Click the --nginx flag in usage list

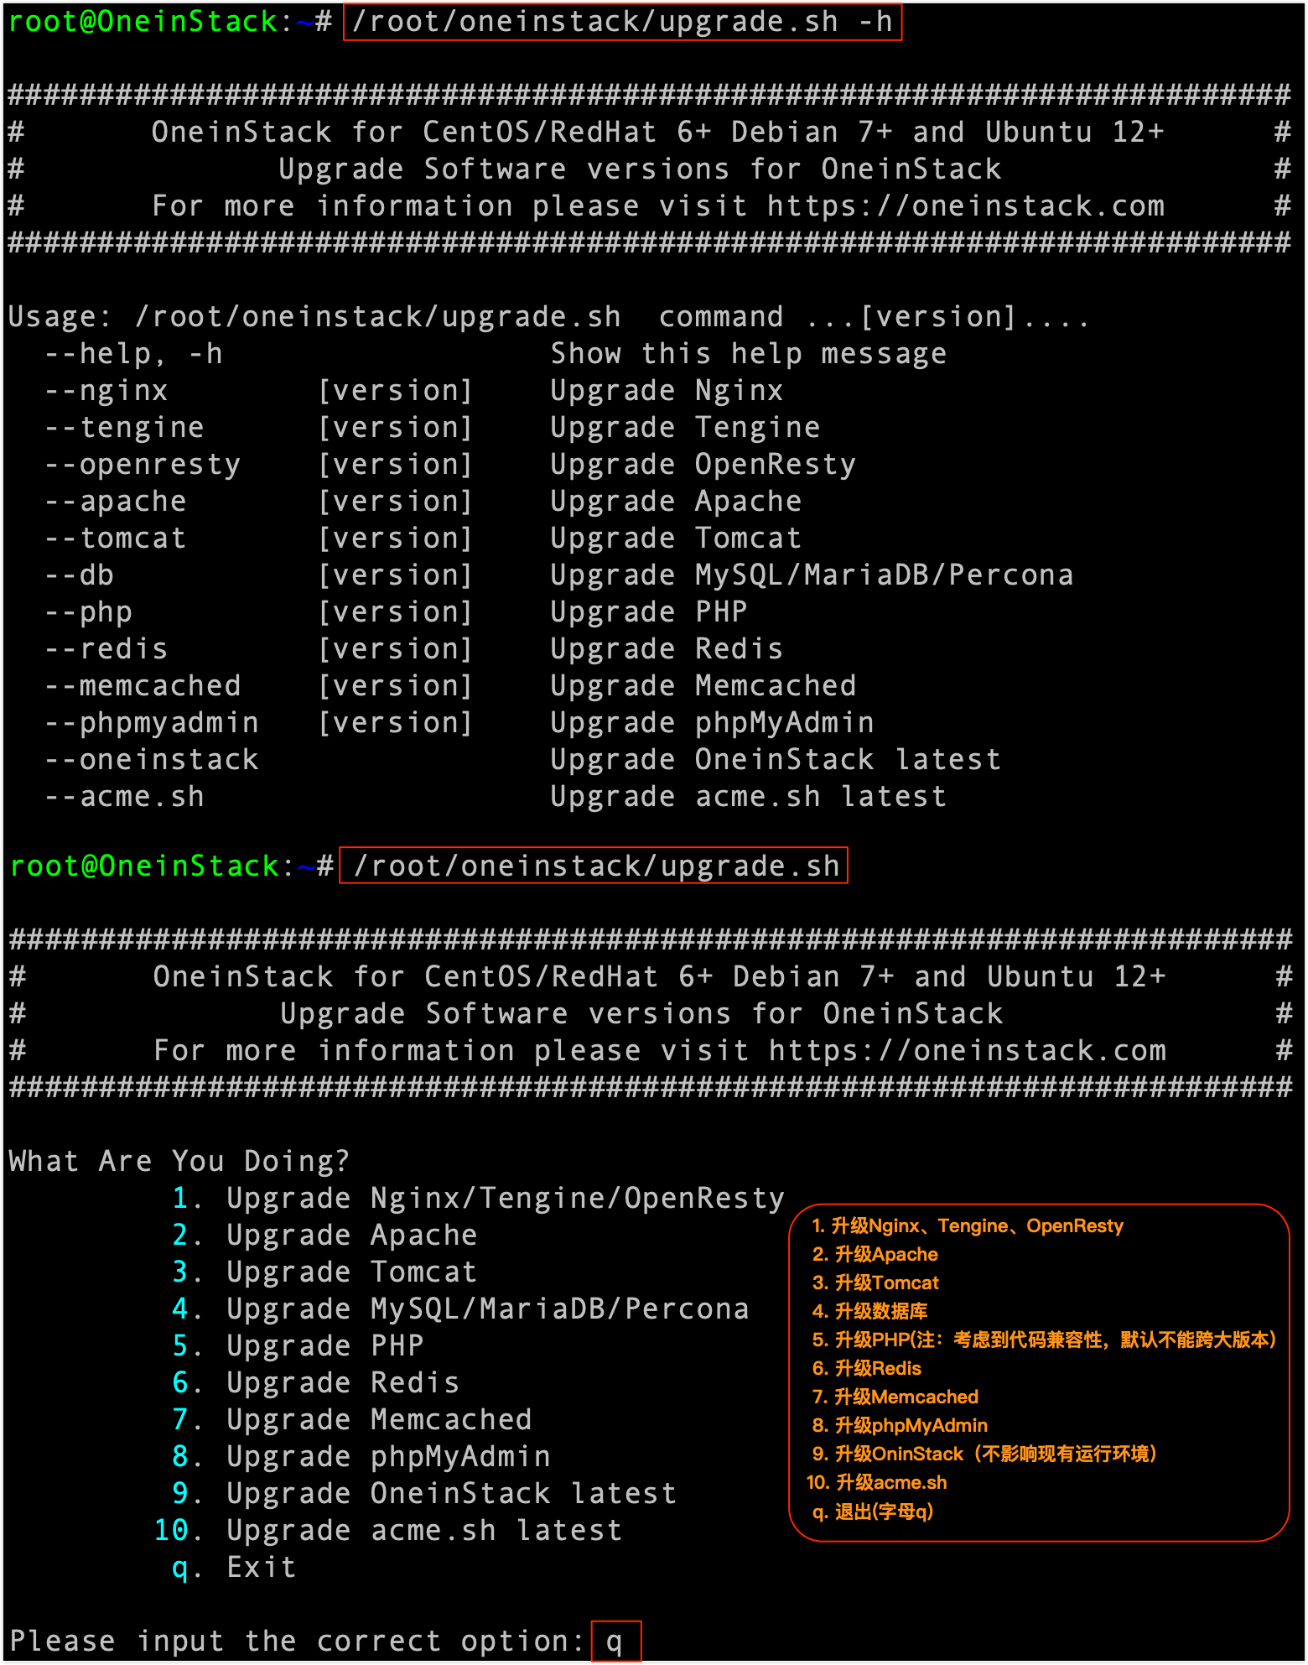[106, 390]
